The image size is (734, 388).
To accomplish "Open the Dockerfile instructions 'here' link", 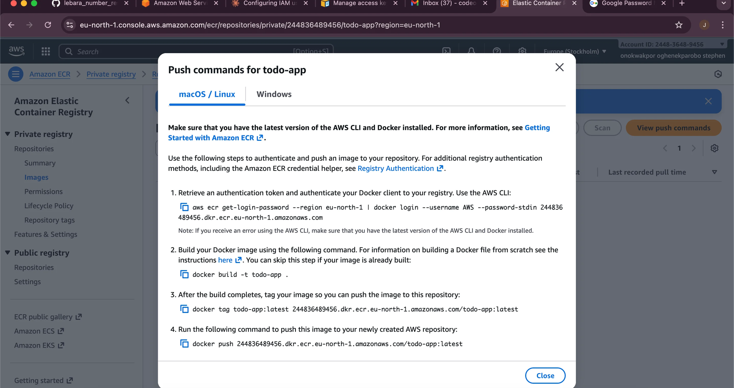I will tap(225, 260).
